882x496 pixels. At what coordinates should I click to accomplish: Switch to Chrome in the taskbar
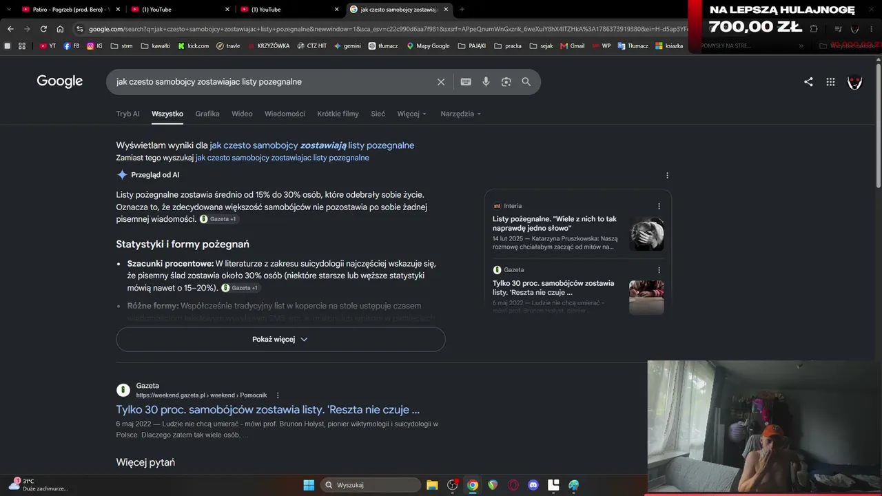point(472,485)
